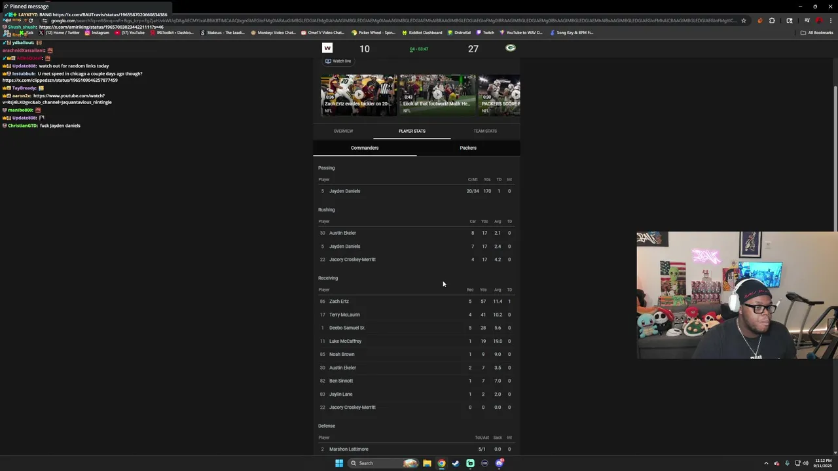Click Luke McCaffrey in Receiving
Image resolution: width=838 pixels, height=471 pixels.
[345, 341]
